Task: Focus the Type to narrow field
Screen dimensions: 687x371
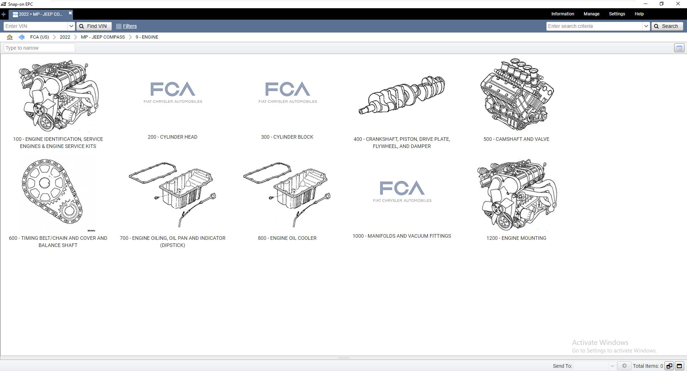Action: point(39,48)
